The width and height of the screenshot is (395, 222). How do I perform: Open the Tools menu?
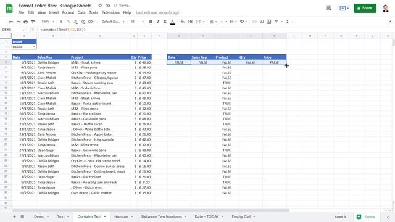tap(93, 12)
